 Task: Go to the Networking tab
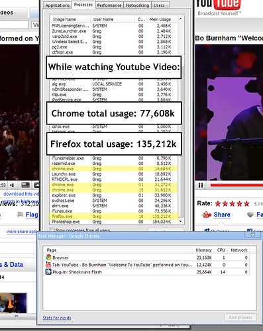tap(137, 5)
